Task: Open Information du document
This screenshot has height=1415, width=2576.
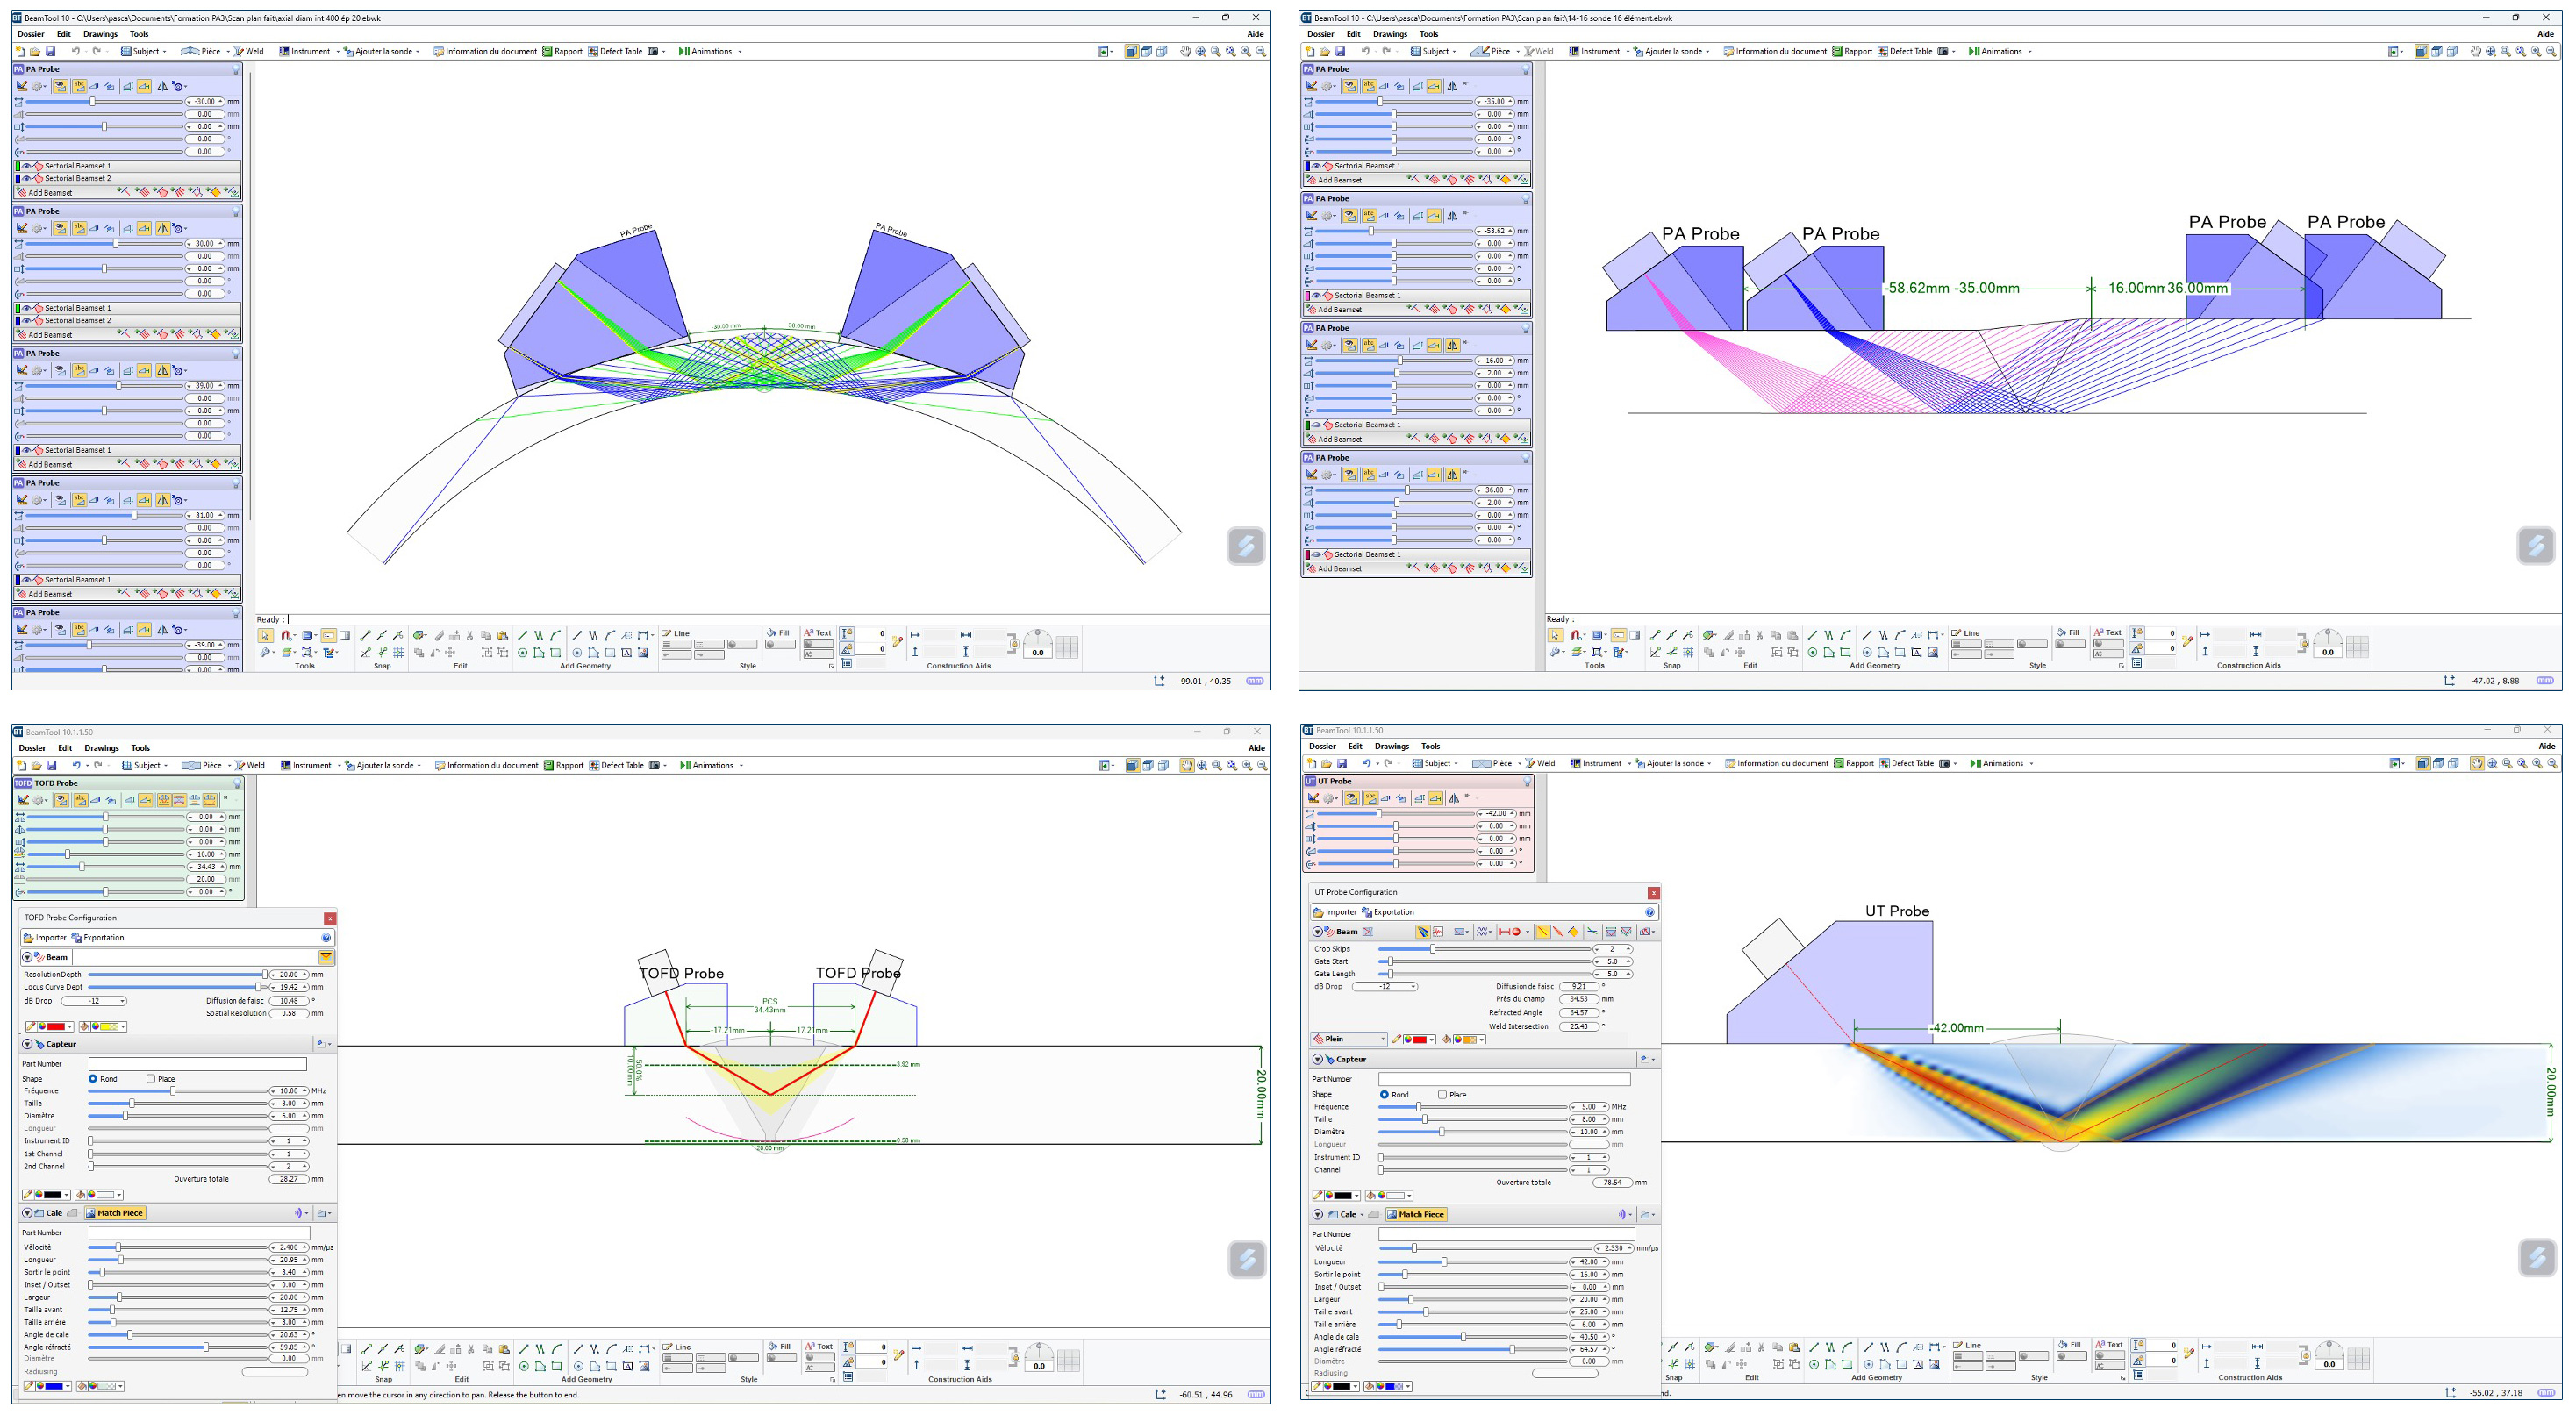Action: pos(487,51)
